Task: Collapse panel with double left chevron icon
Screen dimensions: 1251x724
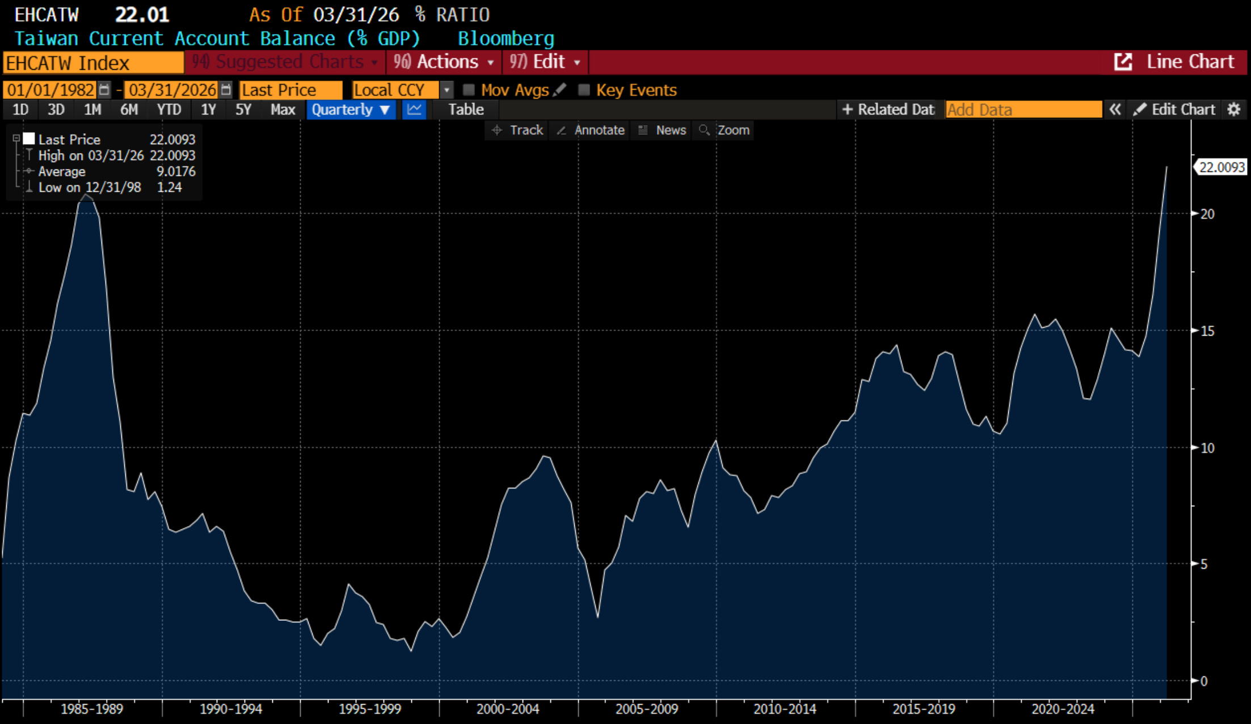Action: pyautogui.click(x=1115, y=109)
